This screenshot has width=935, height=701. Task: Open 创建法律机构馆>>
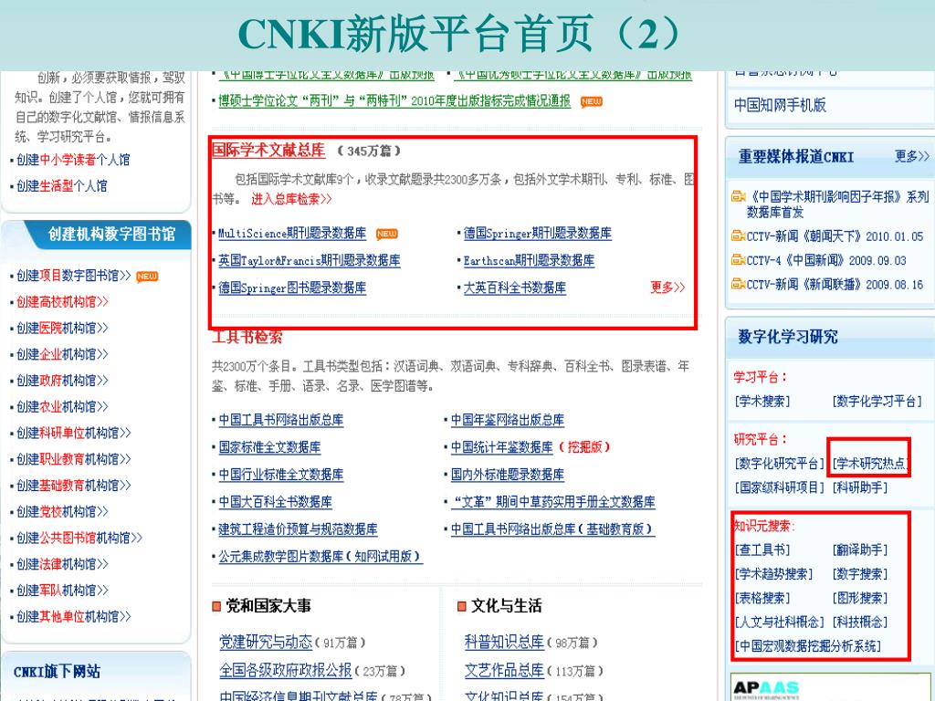pyautogui.click(x=62, y=564)
